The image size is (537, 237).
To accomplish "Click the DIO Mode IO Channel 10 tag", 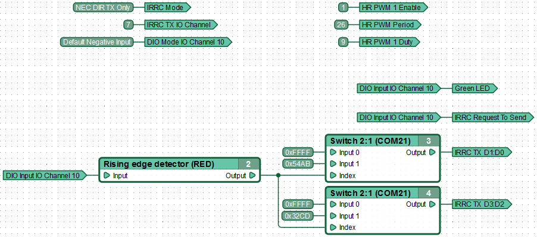I will [x=188, y=42].
